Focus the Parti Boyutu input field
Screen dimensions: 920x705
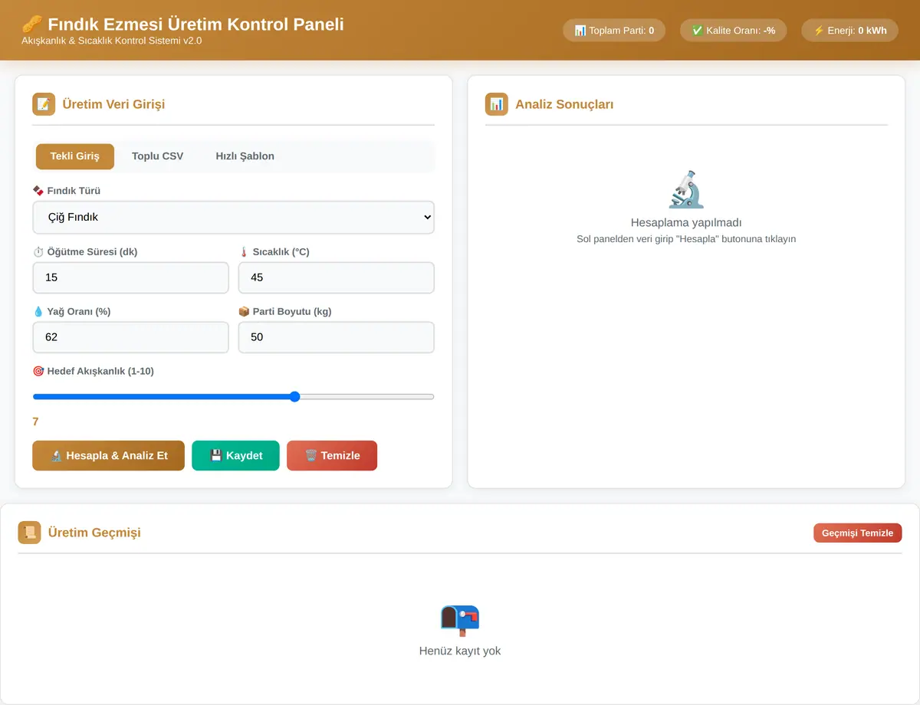coord(337,337)
